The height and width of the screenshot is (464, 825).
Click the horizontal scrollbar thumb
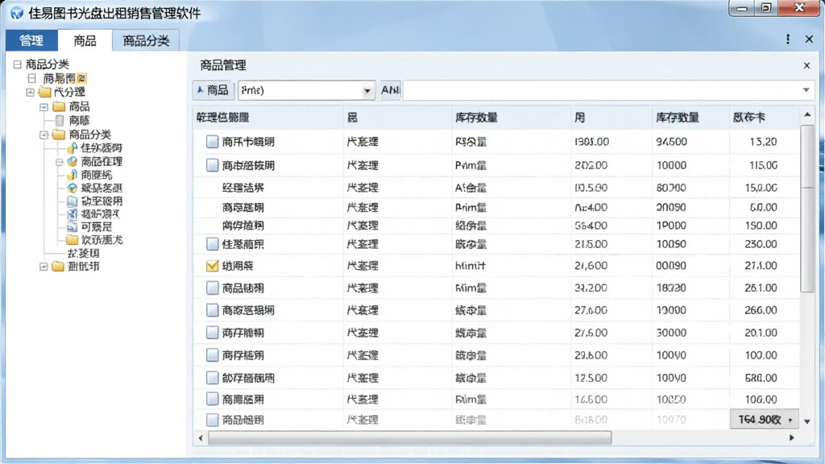pos(410,437)
